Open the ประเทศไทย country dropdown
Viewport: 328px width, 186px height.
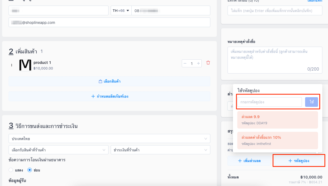tap(109, 139)
